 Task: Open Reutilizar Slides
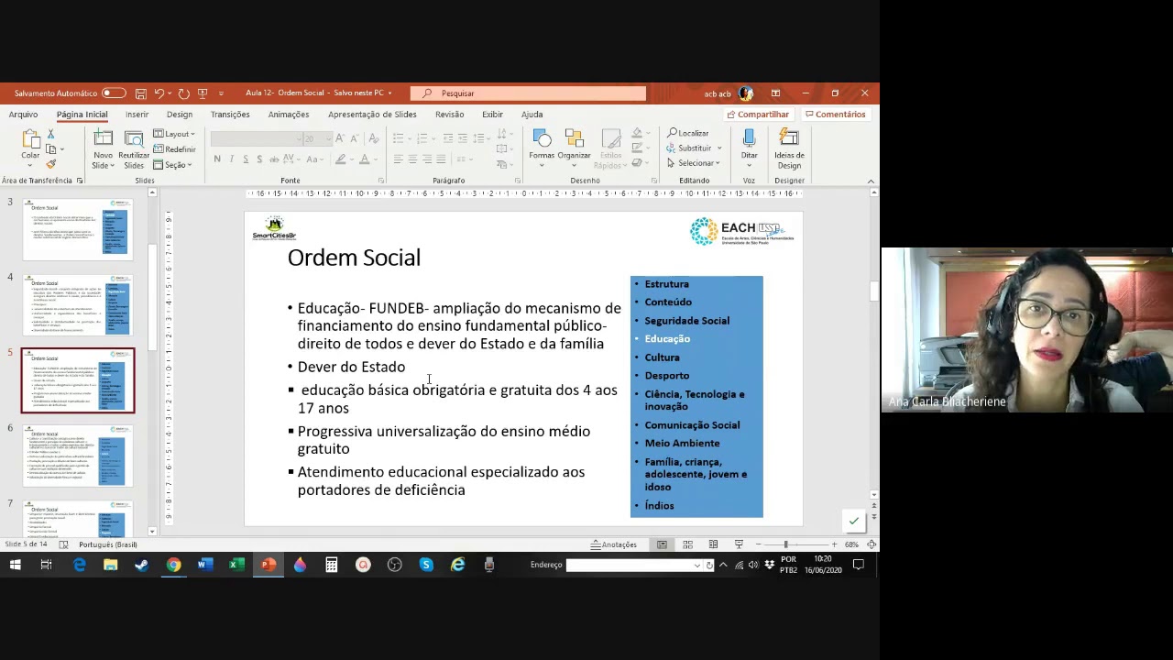(x=134, y=149)
